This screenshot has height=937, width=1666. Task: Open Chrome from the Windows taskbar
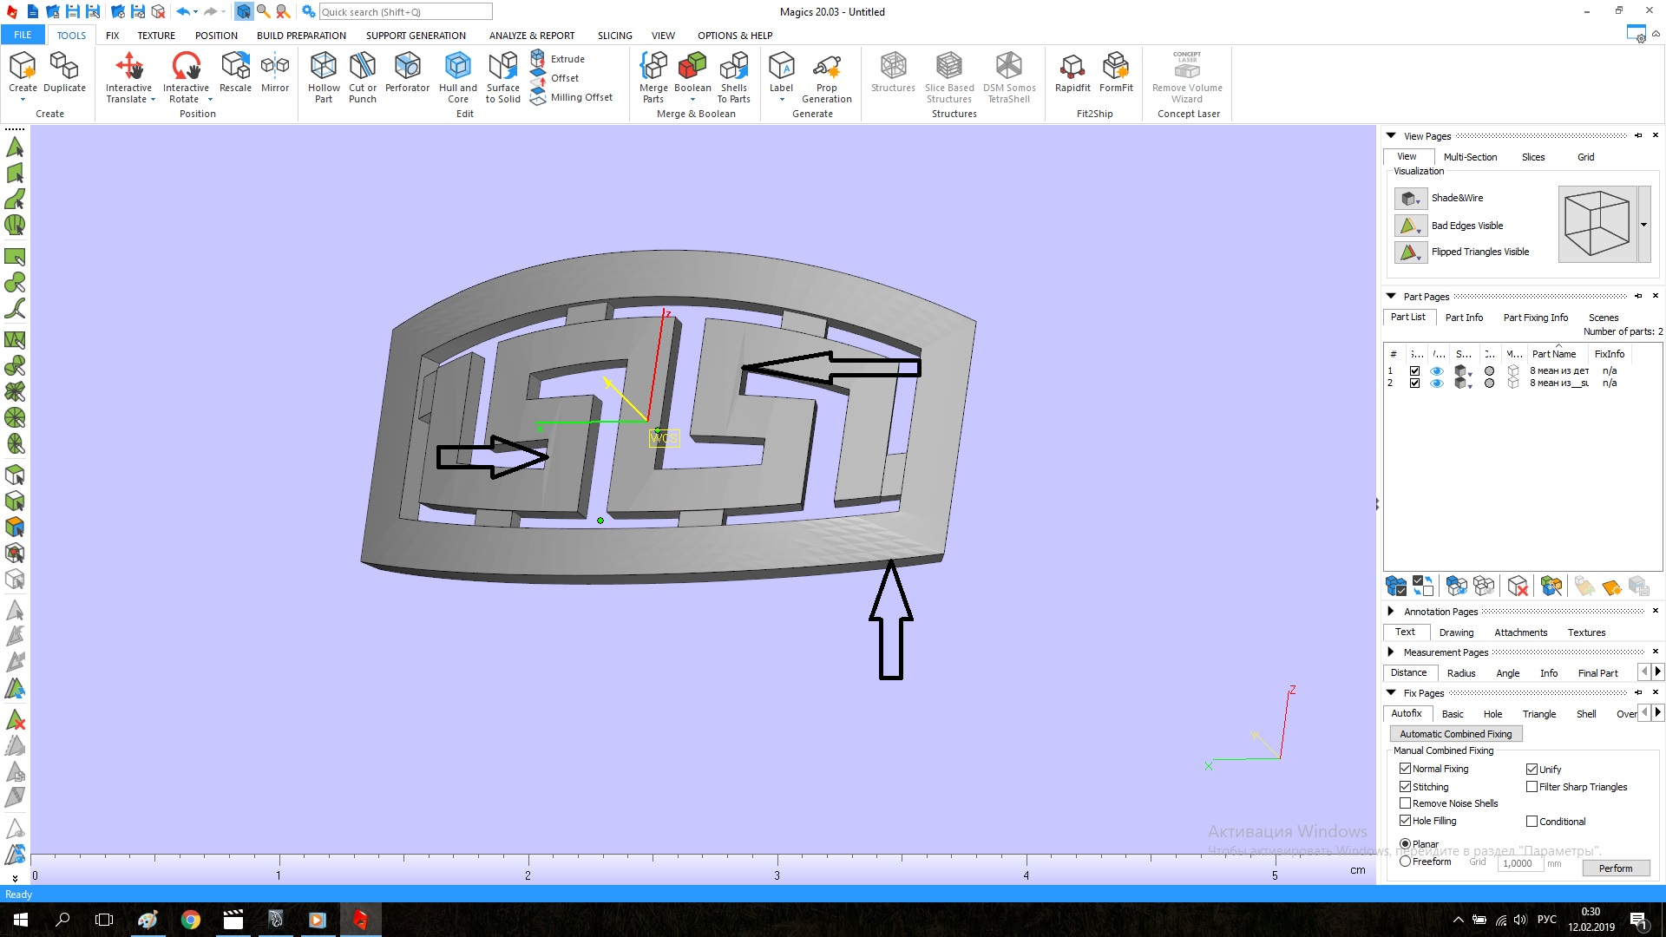click(191, 920)
